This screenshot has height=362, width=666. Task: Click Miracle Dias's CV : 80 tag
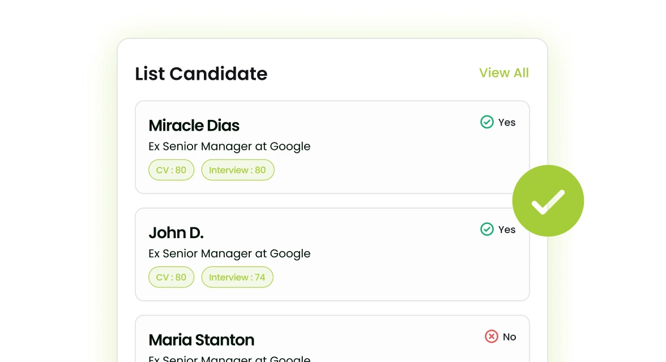(x=171, y=170)
